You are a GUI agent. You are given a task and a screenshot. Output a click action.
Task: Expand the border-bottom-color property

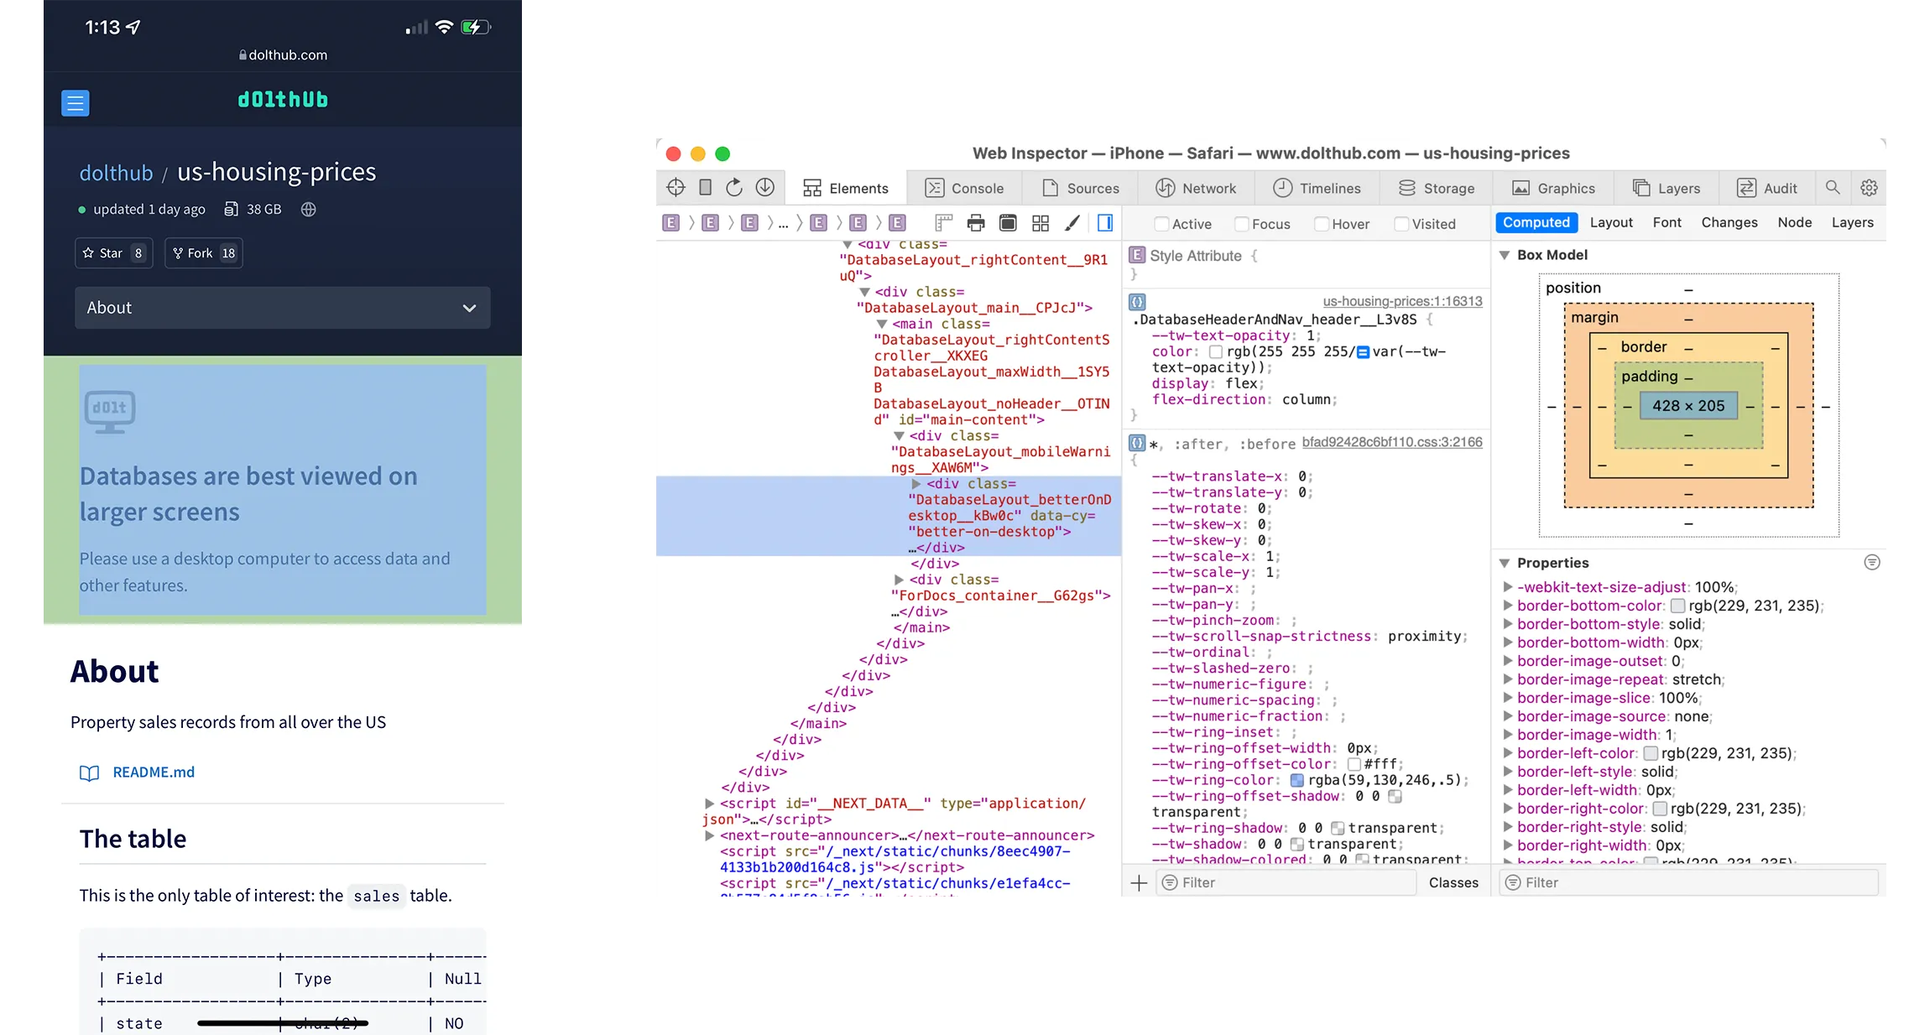pos(1509,605)
